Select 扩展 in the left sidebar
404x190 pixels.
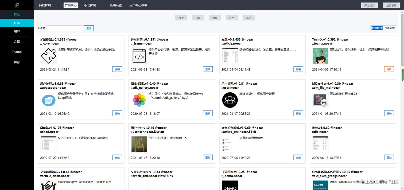click(17, 23)
